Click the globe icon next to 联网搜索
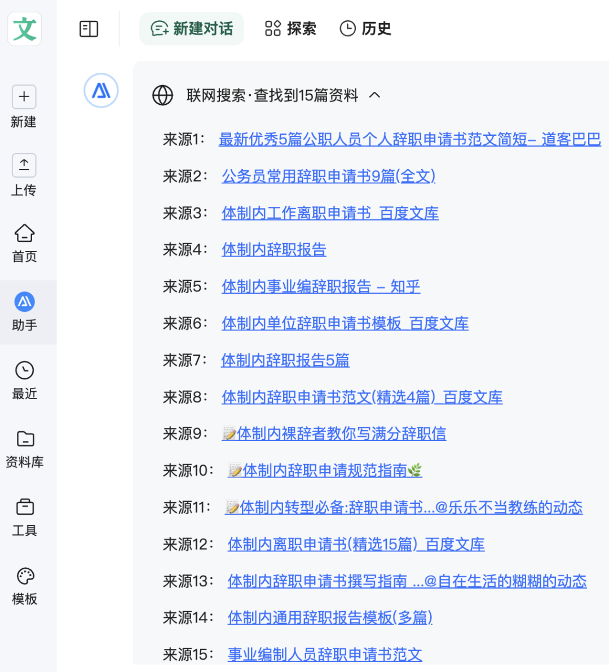Viewport: 609px width, 672px height. [x=162, y=95]
